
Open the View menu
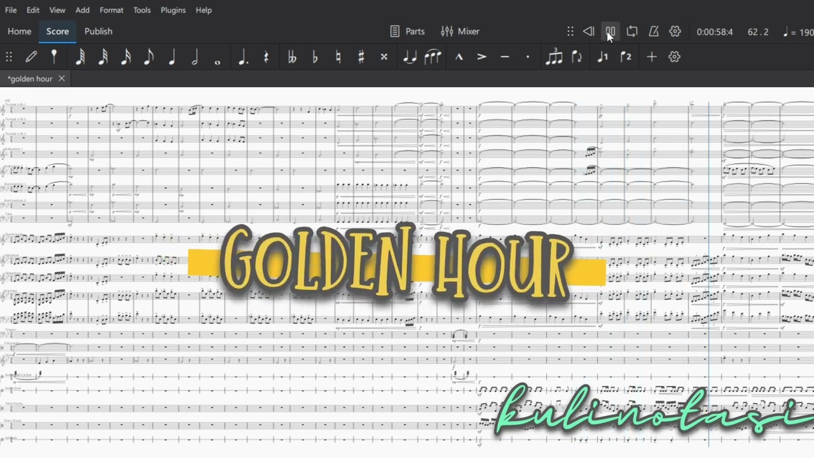pyautogui.click(x=57, y=10)
